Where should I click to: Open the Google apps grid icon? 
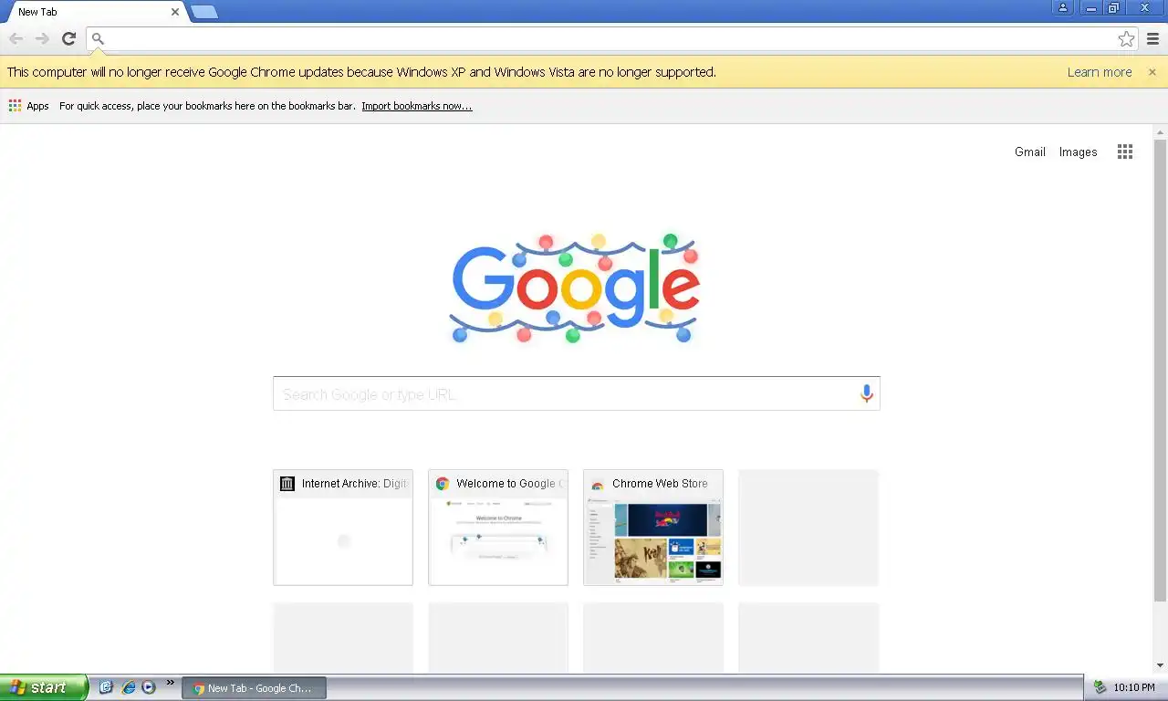(x=1125, y=152)
